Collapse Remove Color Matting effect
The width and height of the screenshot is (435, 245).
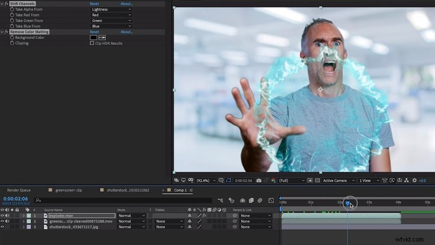tap(2, 32)
